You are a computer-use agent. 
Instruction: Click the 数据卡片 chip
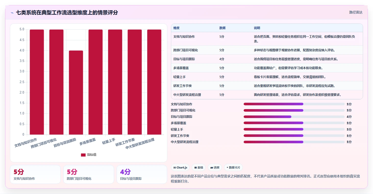[233, 167]
